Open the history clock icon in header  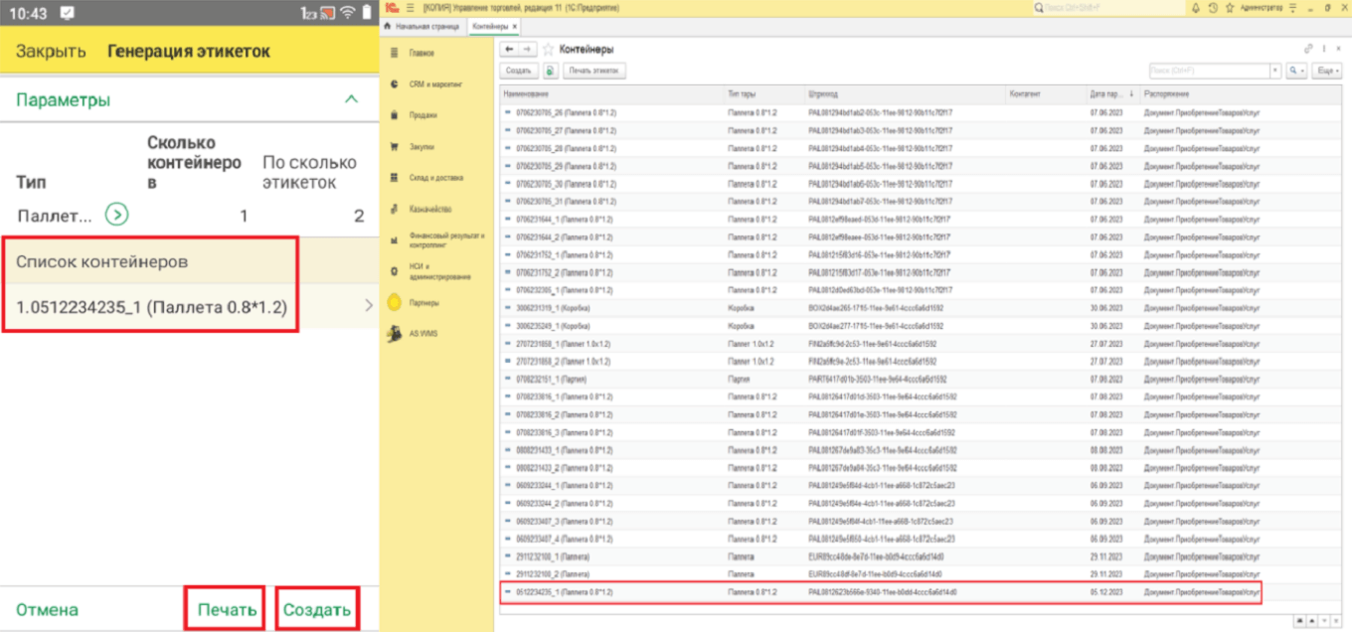point(1213,8)
